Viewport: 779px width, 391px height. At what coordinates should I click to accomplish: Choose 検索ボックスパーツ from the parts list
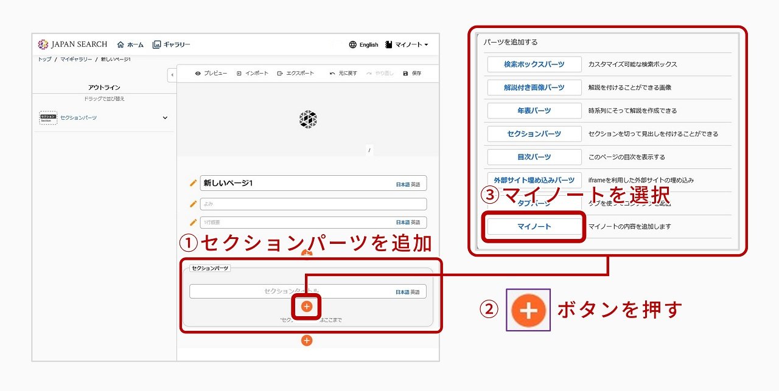pyautogui.click(x=534, y=64)
